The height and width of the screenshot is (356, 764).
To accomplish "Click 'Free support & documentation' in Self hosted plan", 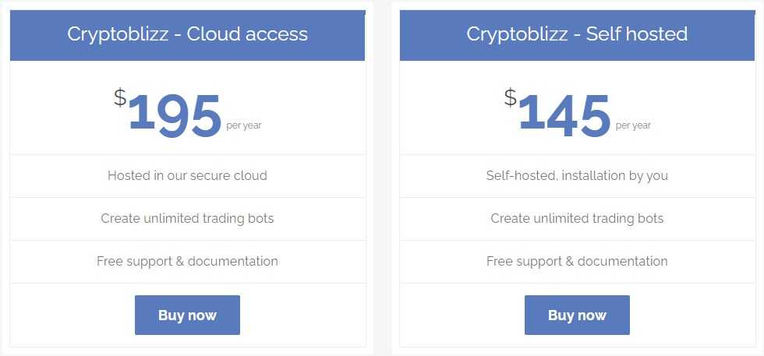I will tap(577, 261).
